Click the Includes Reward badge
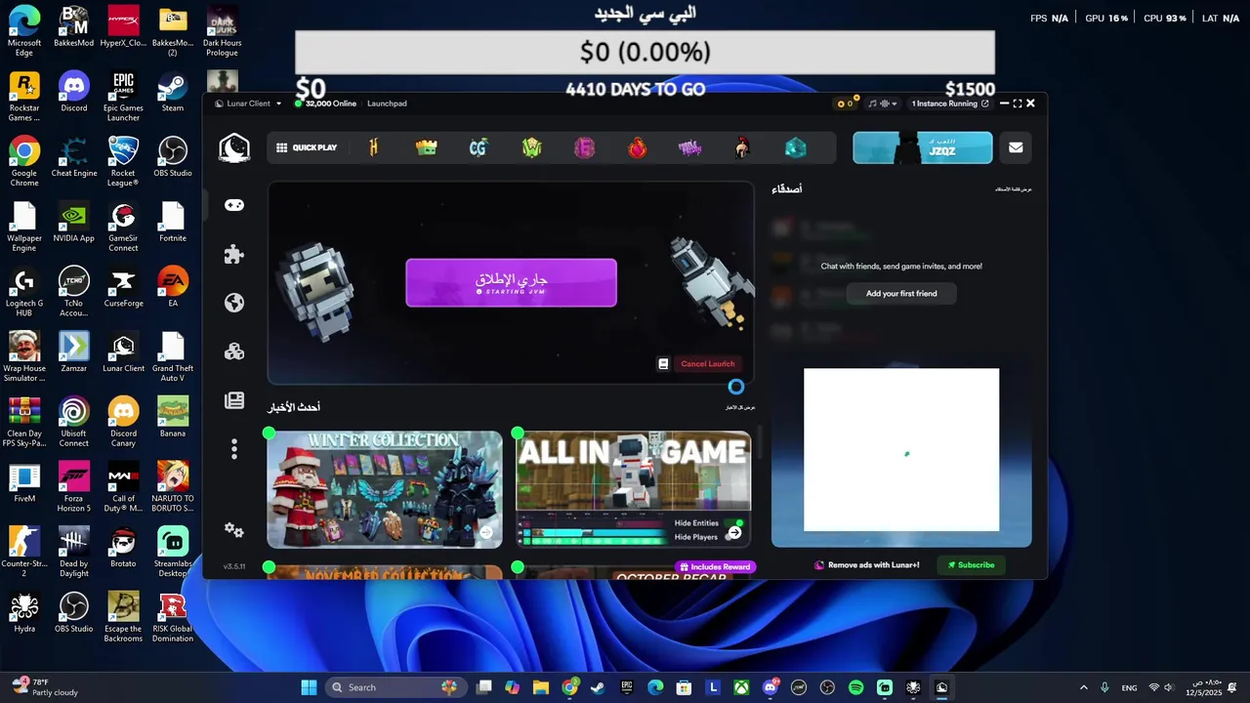The height and width of the screenshot is (703, 1250). coord(715,566)
